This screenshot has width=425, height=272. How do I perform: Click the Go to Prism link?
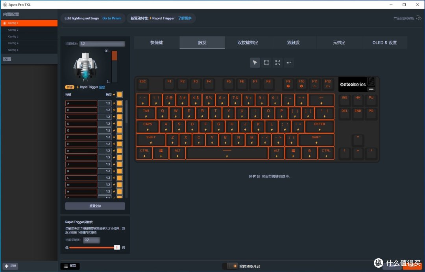pos(111,18)
